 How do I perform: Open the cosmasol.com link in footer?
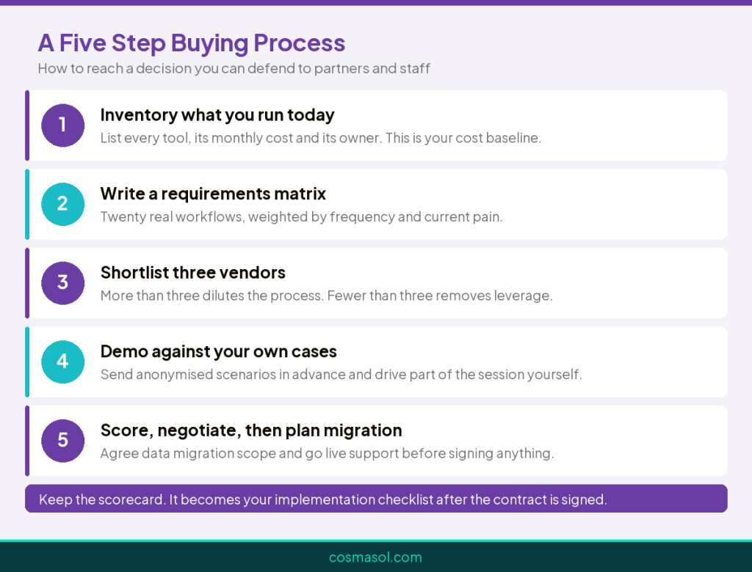(375, 557)
